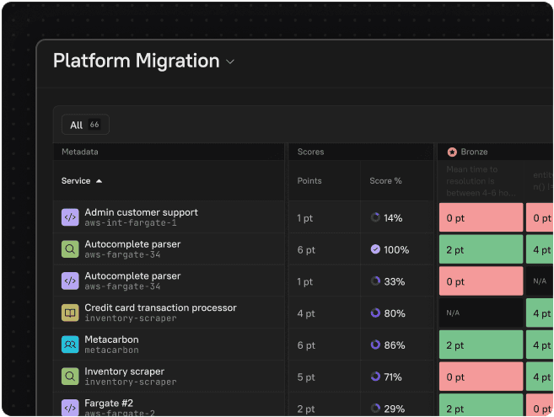
Task: Click the Fargate #2 code icon
Action: click(x=70, y=407)
